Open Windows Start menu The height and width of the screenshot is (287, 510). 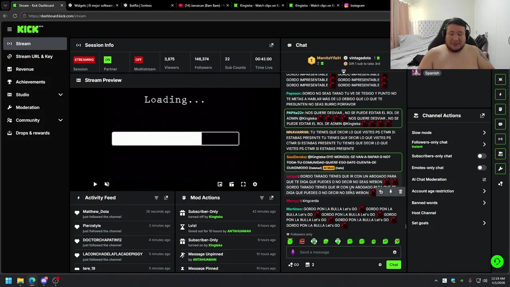tap(8, 281)
